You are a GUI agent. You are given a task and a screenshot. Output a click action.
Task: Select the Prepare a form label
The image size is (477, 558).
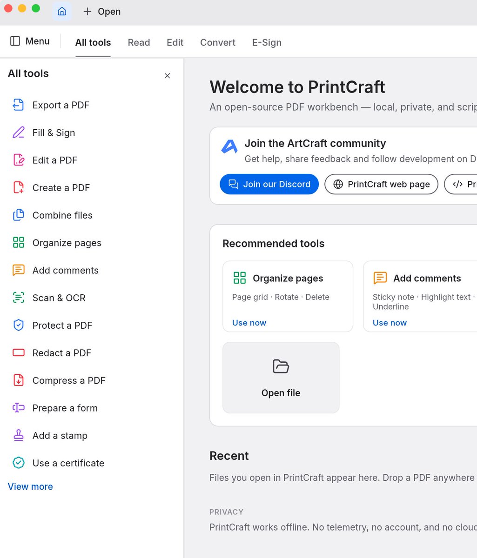tap(65, 408)
